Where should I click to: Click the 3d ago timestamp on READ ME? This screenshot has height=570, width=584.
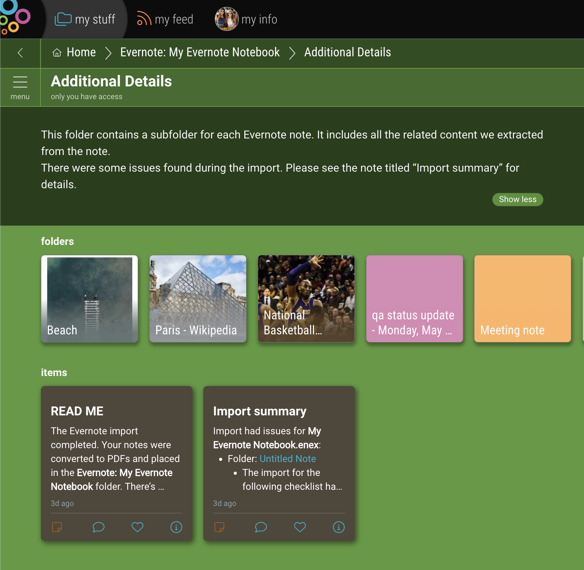62,503
